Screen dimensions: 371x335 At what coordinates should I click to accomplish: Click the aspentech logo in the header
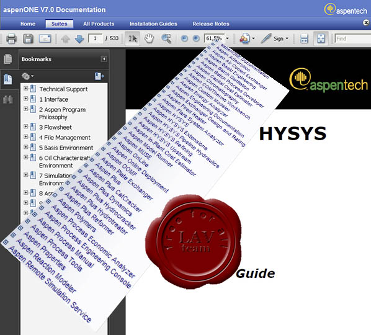[x=346, y=9]
